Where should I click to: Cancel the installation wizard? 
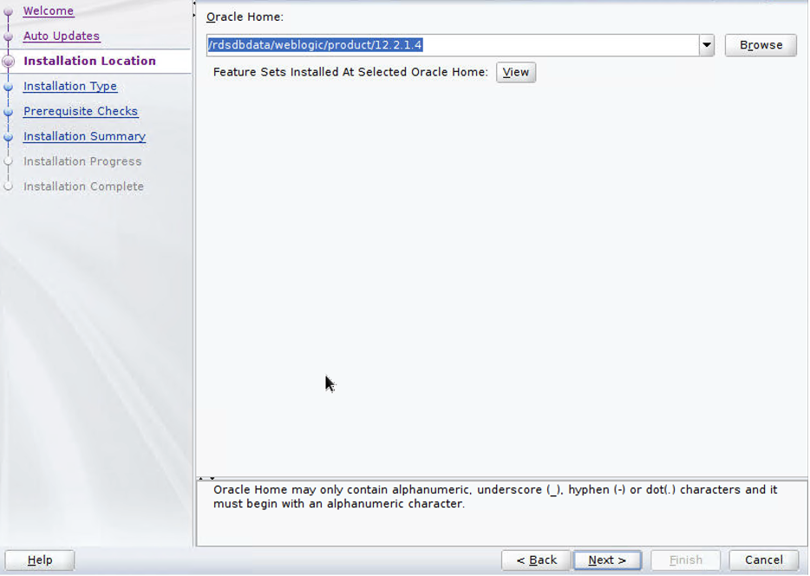click(x=763, y=560)
